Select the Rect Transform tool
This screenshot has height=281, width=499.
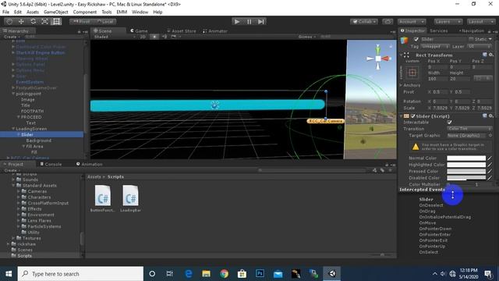pos(57,22)
